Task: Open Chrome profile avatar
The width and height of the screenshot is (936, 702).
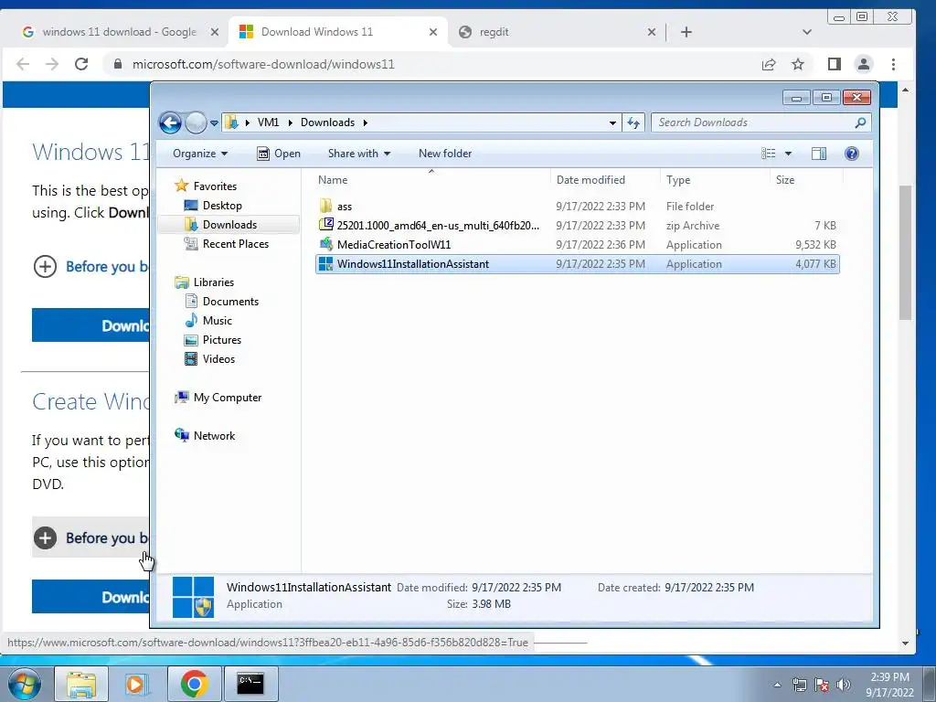Action: pos(864,65)
